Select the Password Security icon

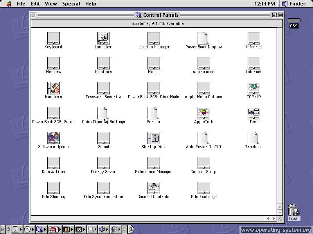tap(103, 88)
